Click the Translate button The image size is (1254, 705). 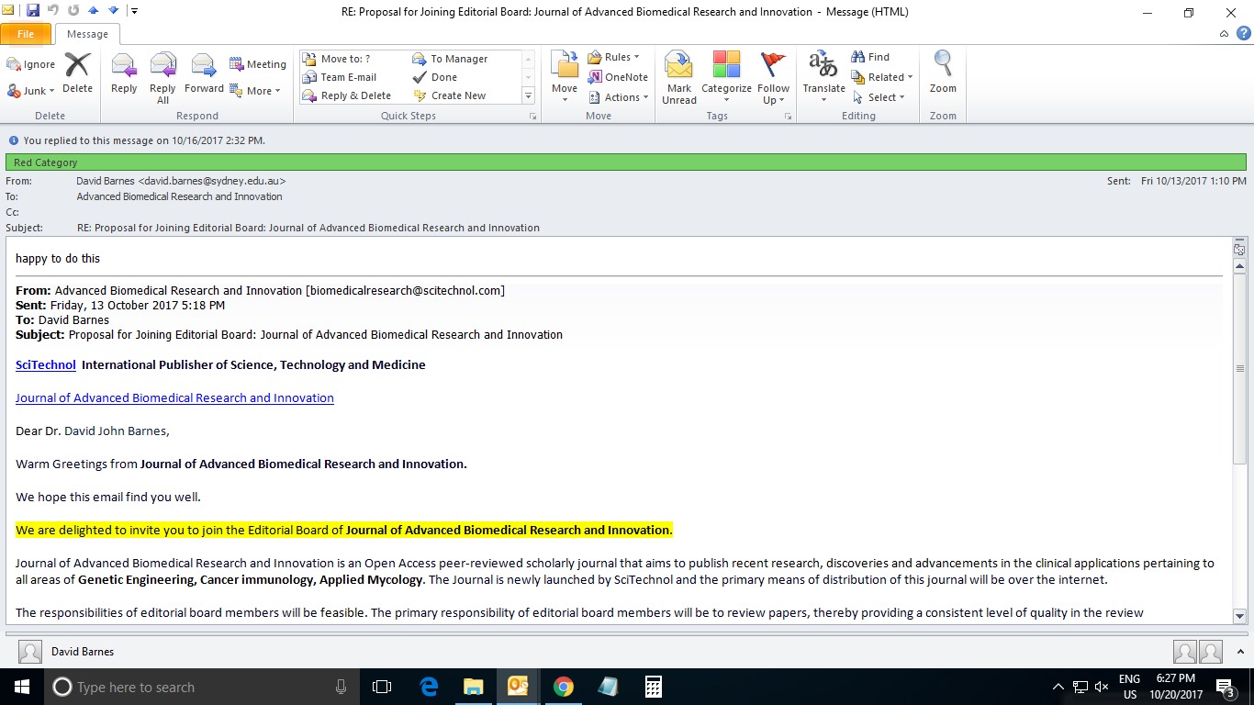click(x=823, y=78)
